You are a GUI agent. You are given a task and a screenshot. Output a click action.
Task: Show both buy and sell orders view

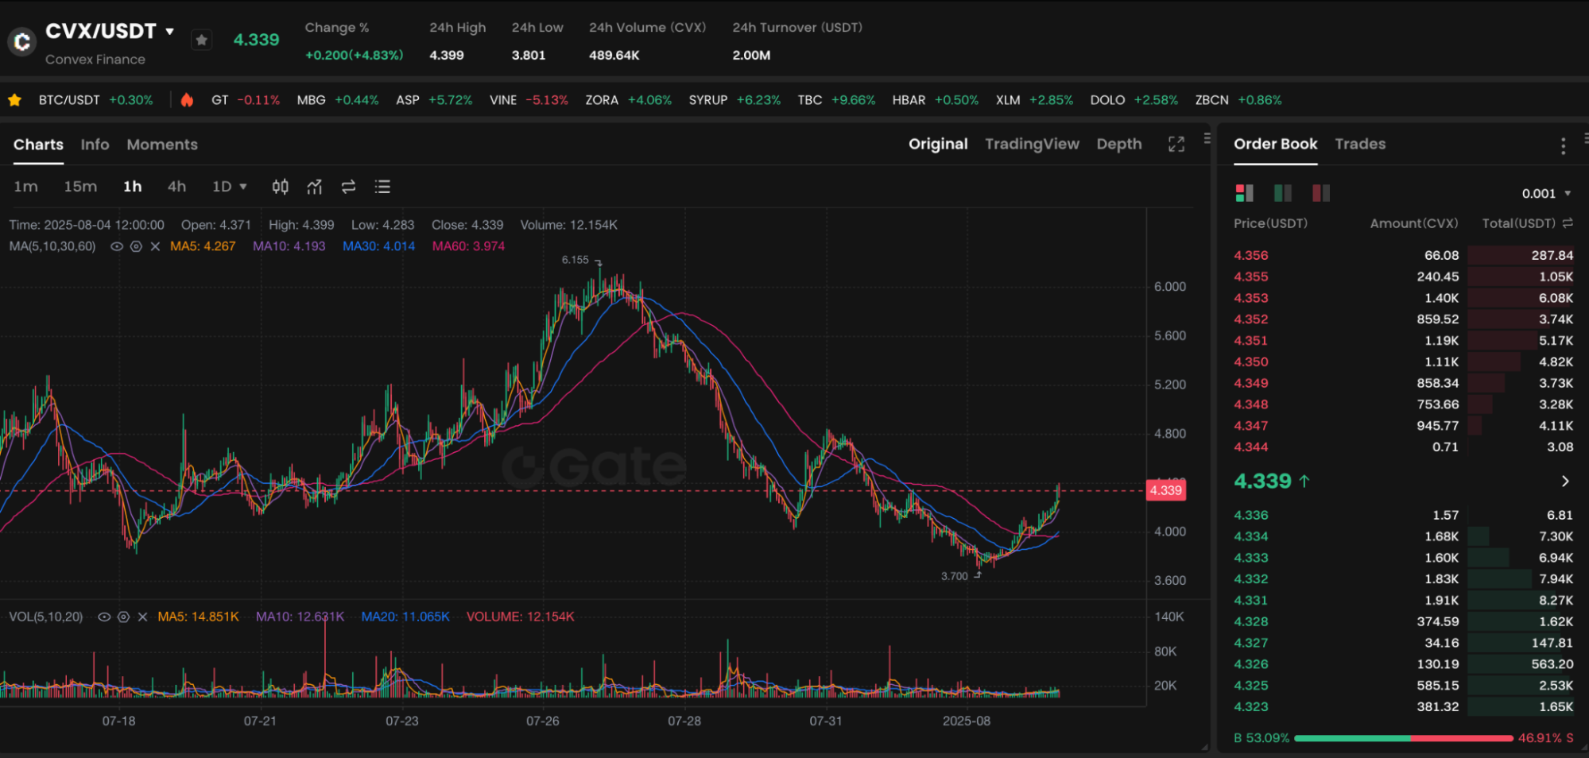(x=1244, y=193)
